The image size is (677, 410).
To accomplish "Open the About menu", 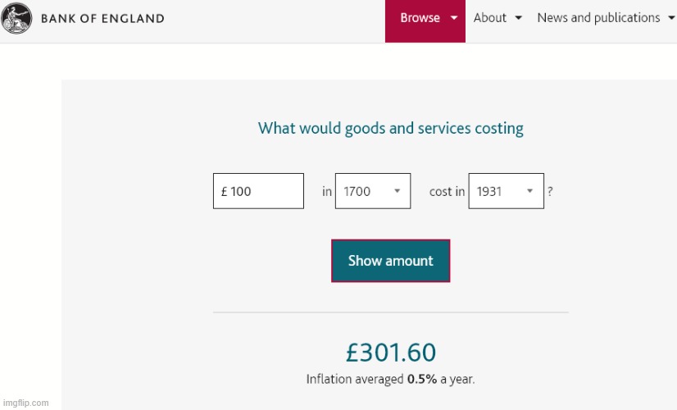I will pos(498,18).
